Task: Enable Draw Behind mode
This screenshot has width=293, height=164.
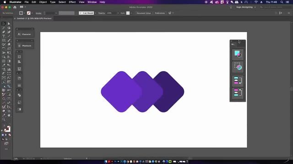Action: (x=6, y=139)
